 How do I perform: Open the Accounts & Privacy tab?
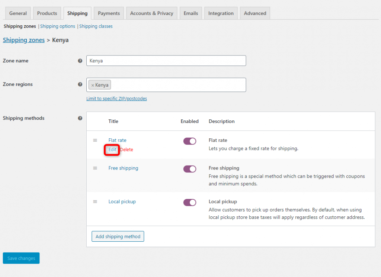pyautogui.click(x=151, y=13)
